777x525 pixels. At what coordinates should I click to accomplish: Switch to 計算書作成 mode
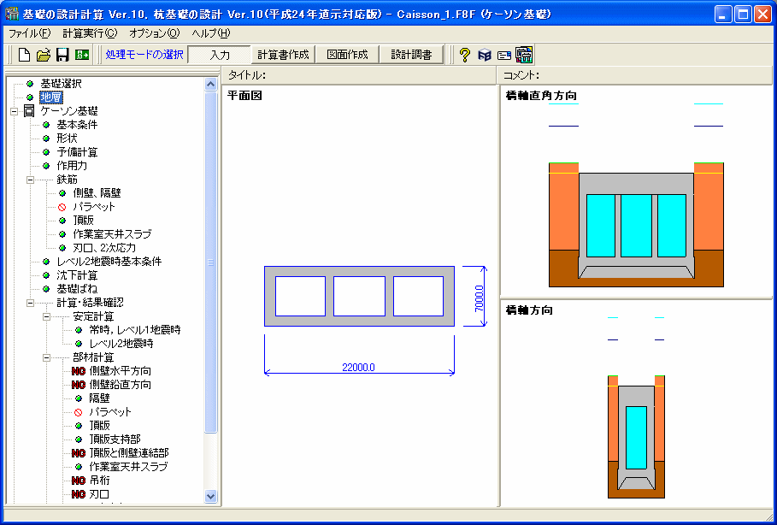(x=283, y=55)
